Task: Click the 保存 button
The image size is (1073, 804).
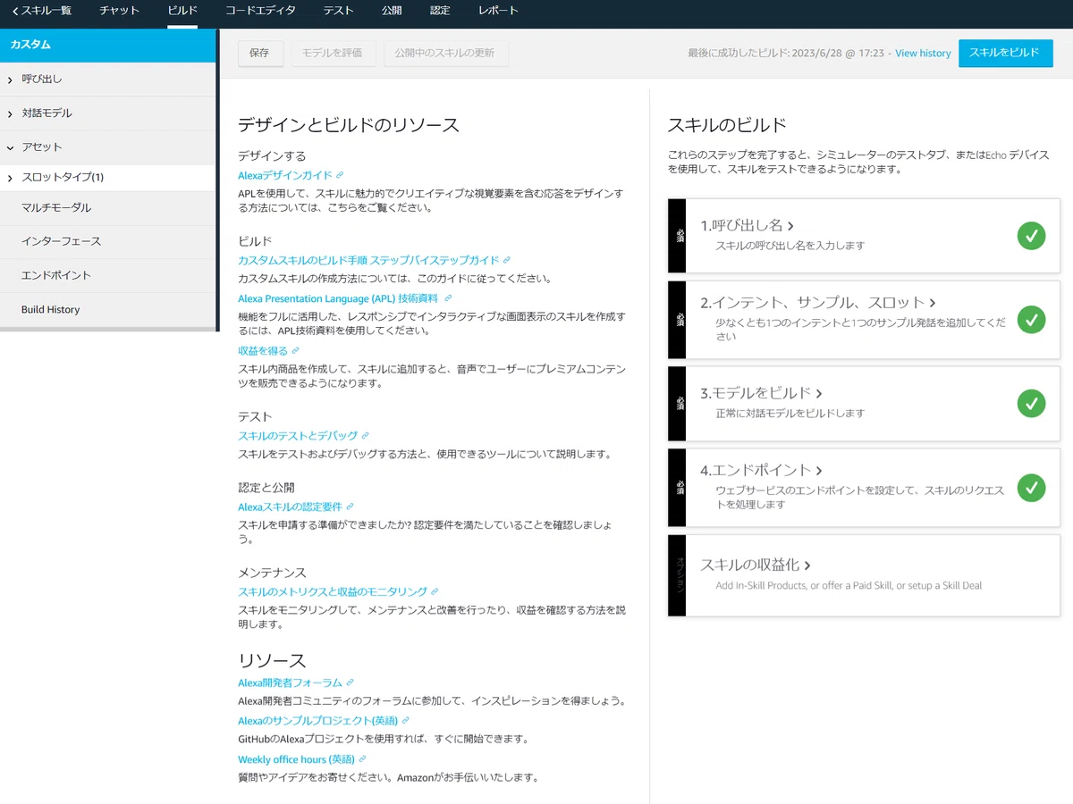Action: tap(259, 53)
